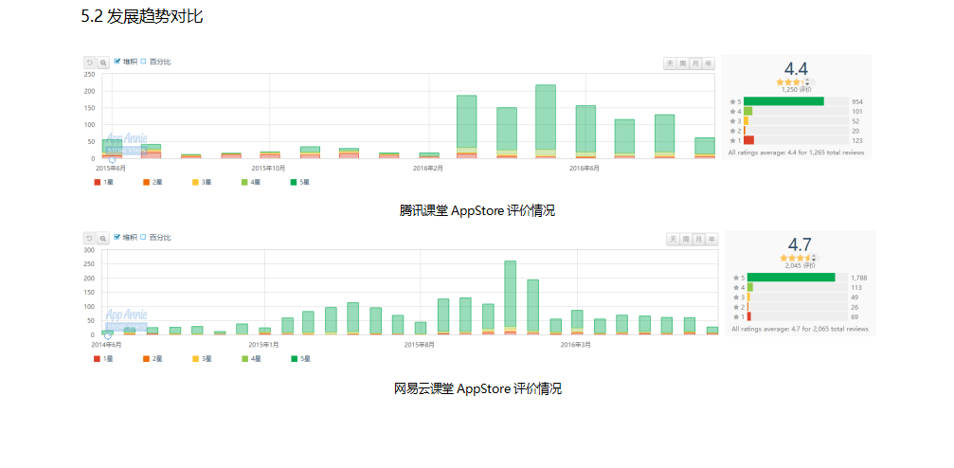Click the 3星 yellow legend swatch in the 腾讯课堂 chart
Screen dimensions: 954x468
coord(195,182)
